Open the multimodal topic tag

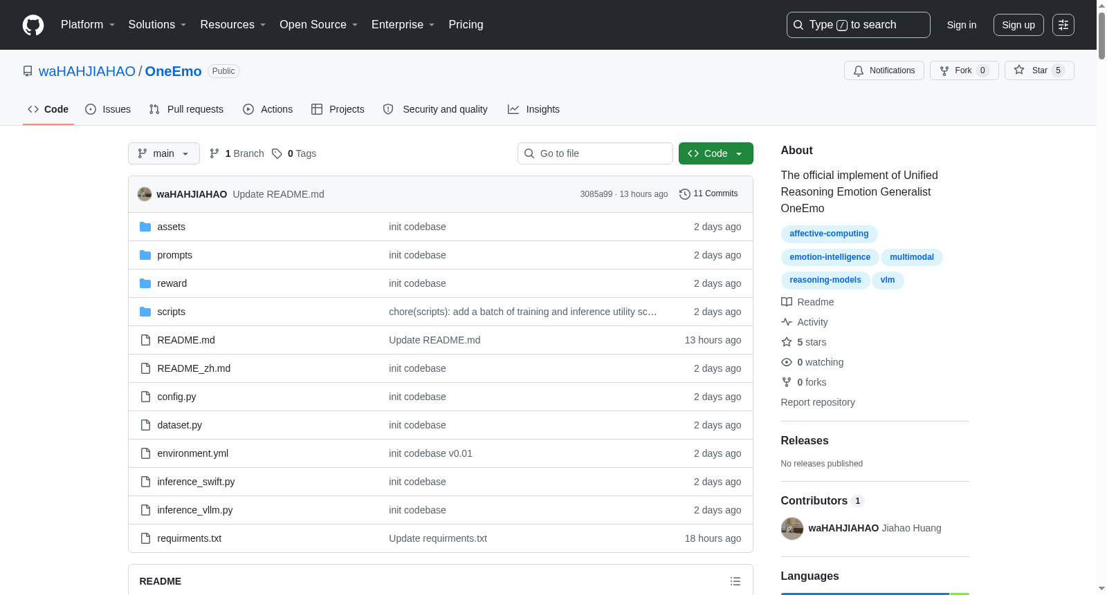pos(912,257)
